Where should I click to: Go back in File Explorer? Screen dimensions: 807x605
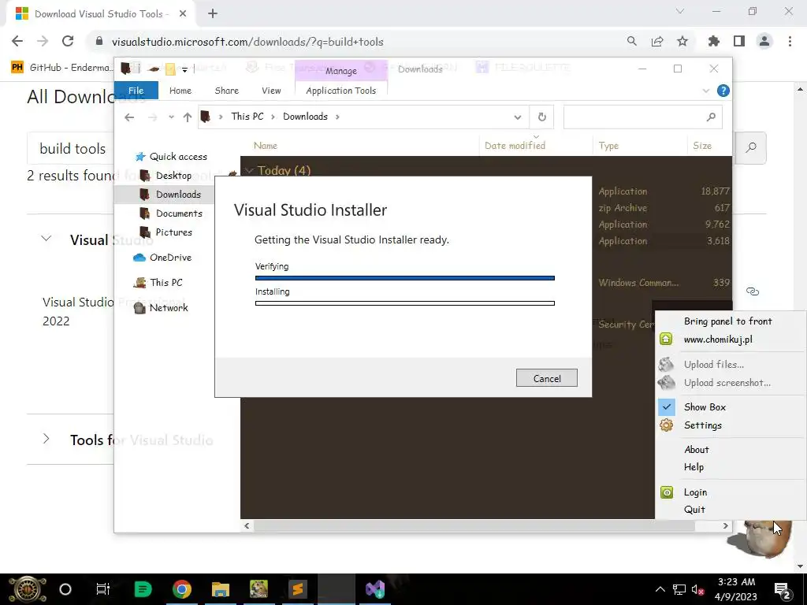[x=129, y=117]
